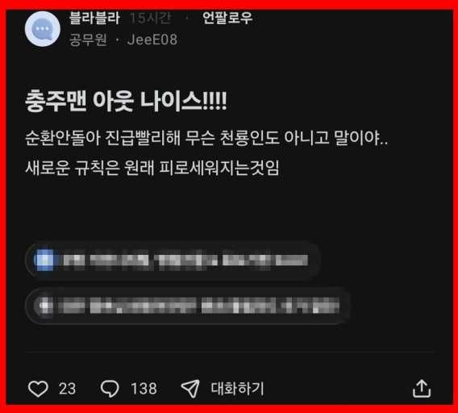Click the comment count 138

point(144,389)
